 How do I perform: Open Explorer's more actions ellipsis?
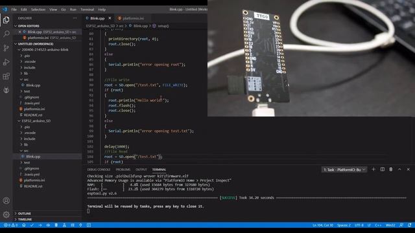pyautogui.click(x=75, y=18)
